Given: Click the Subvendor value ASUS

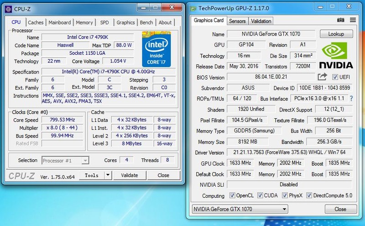Looking at the screenshot, I should coord(248,88).
